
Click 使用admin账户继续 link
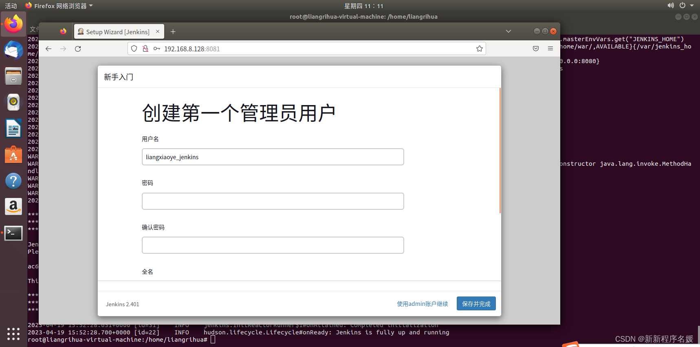[423, 304]
